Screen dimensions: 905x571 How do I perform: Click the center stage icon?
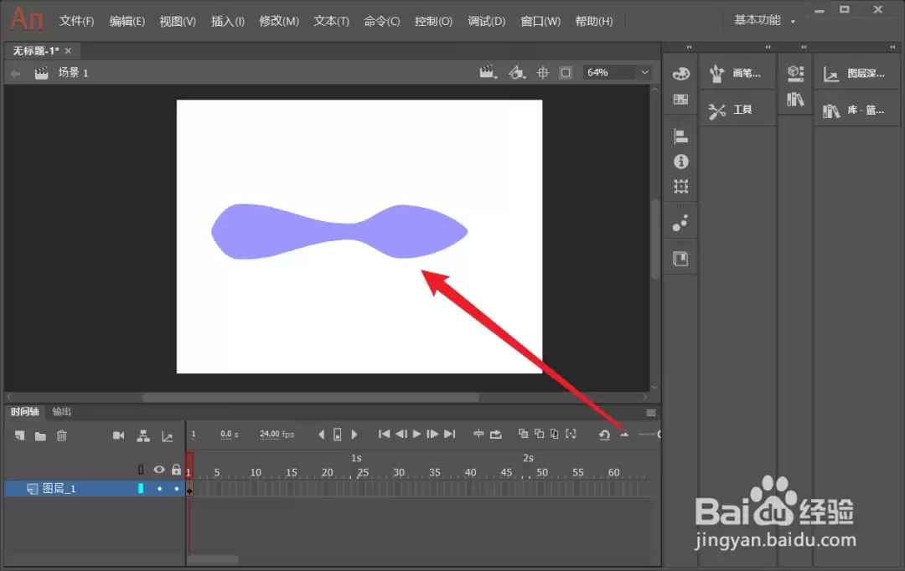pyautogui.click(x=542, y=73)
